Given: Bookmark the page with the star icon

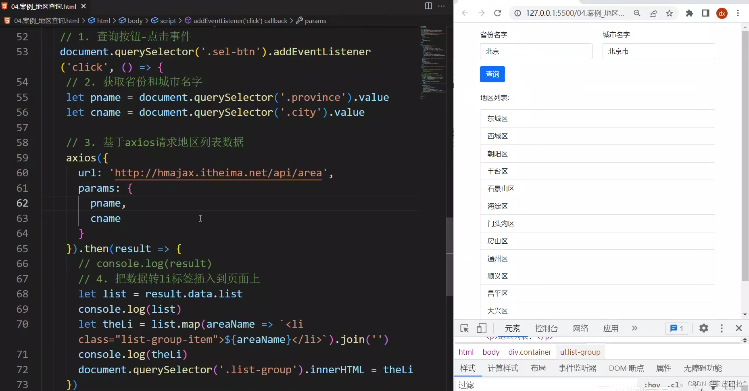Looking at the screenshot, I should 670,13.
